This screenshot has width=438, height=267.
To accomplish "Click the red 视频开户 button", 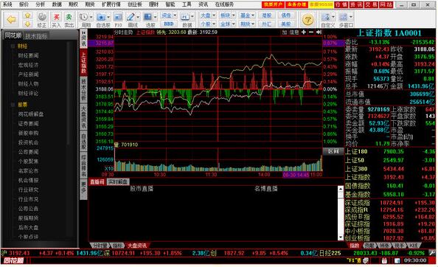I will [x=273, y=4].
